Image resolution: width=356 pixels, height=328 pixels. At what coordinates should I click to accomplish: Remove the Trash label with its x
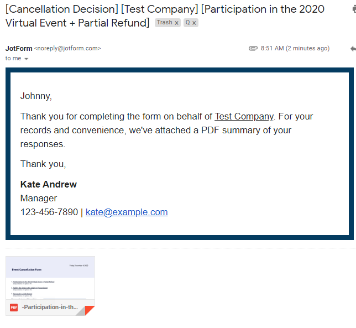[177, 23]
